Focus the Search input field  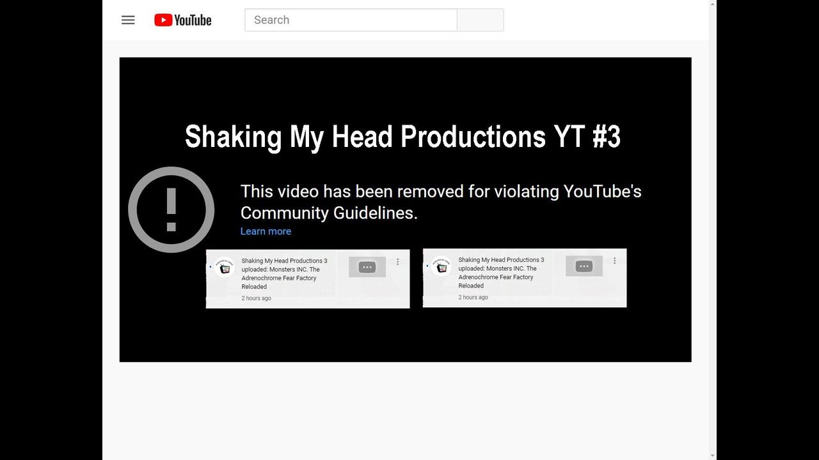[x=351, y=20]
